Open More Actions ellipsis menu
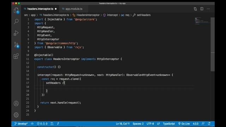This screenshot has width=226, height=127. tap(208, 9)
